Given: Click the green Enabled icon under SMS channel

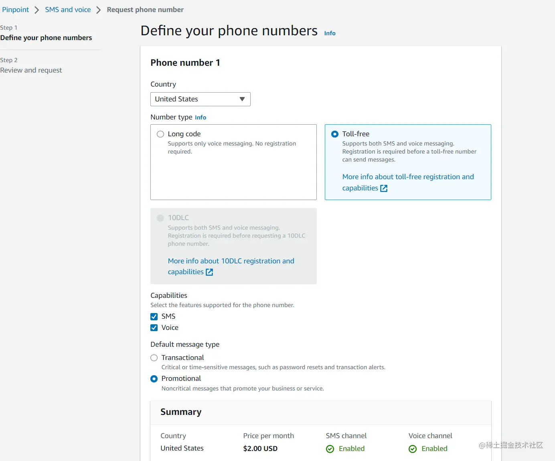Looking at the screenshot, I should click(x=330, y=449).
